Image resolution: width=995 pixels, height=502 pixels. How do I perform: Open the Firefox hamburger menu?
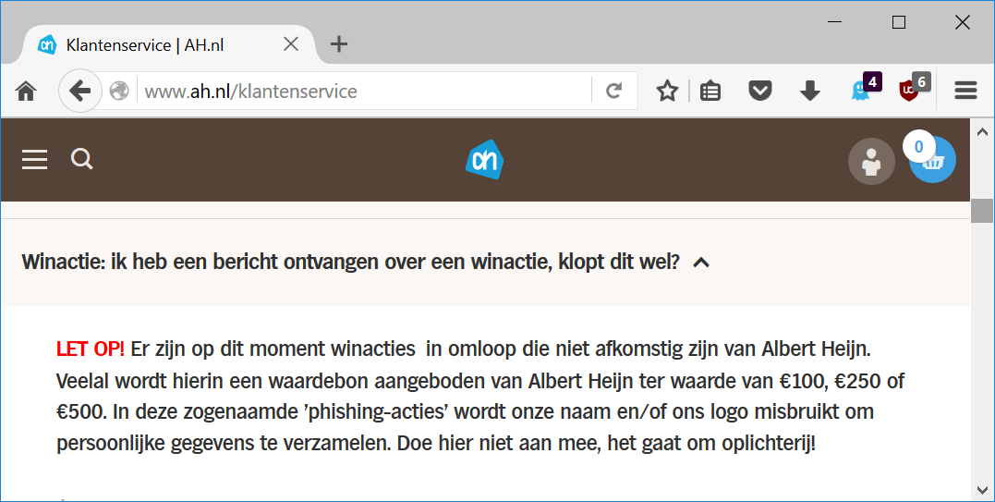(x=965, y=91)
